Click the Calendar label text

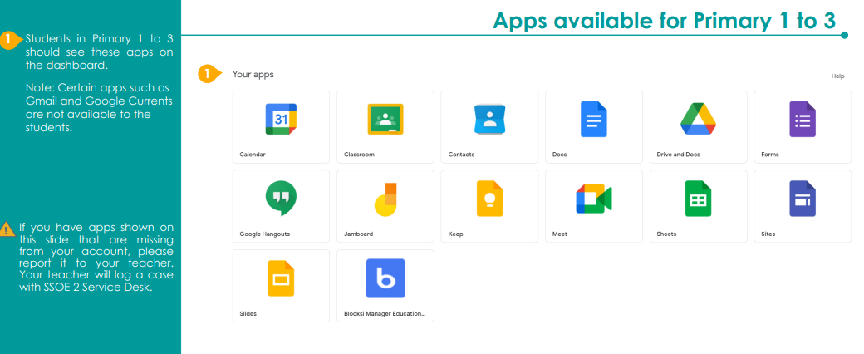tap(253, 155)
